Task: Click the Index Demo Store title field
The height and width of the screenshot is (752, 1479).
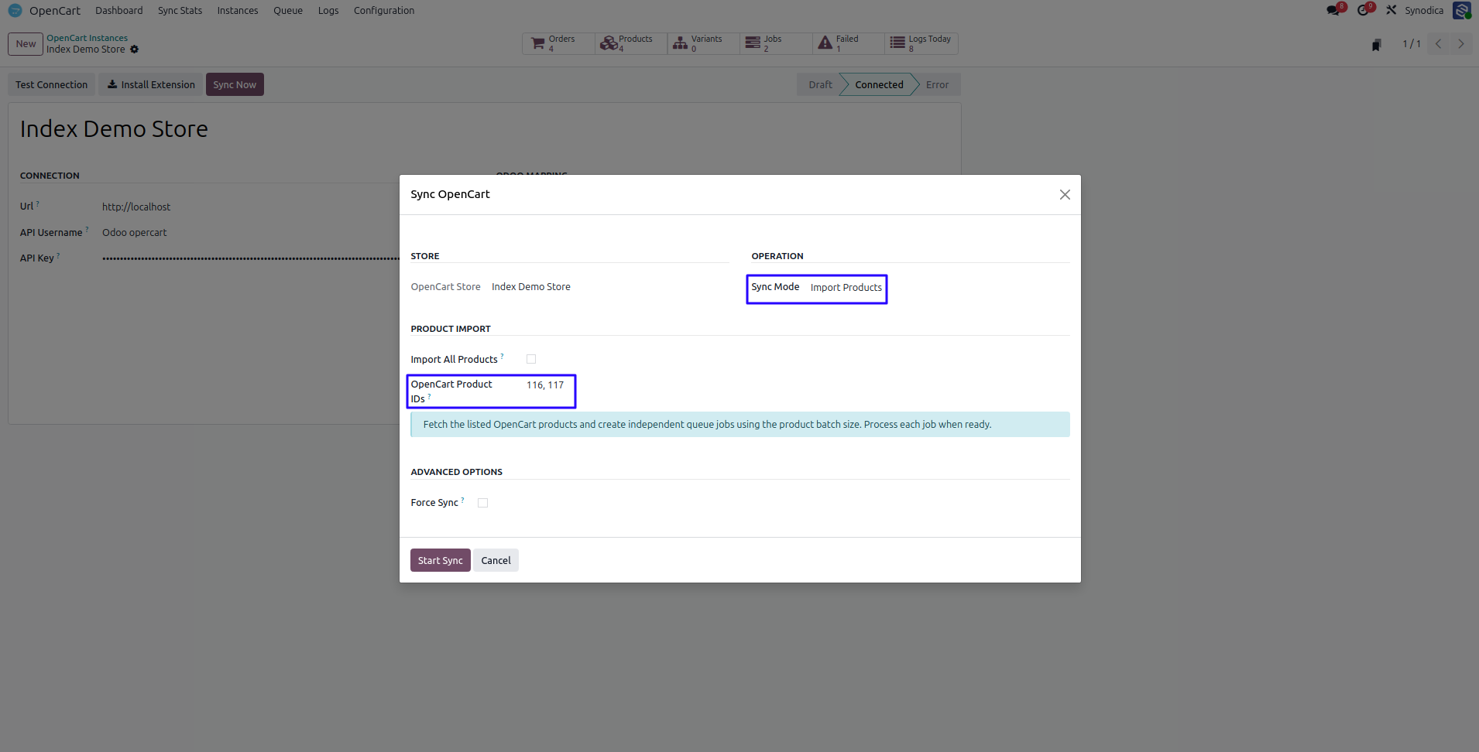Action: pyautogui.click(x=114, y=129)
